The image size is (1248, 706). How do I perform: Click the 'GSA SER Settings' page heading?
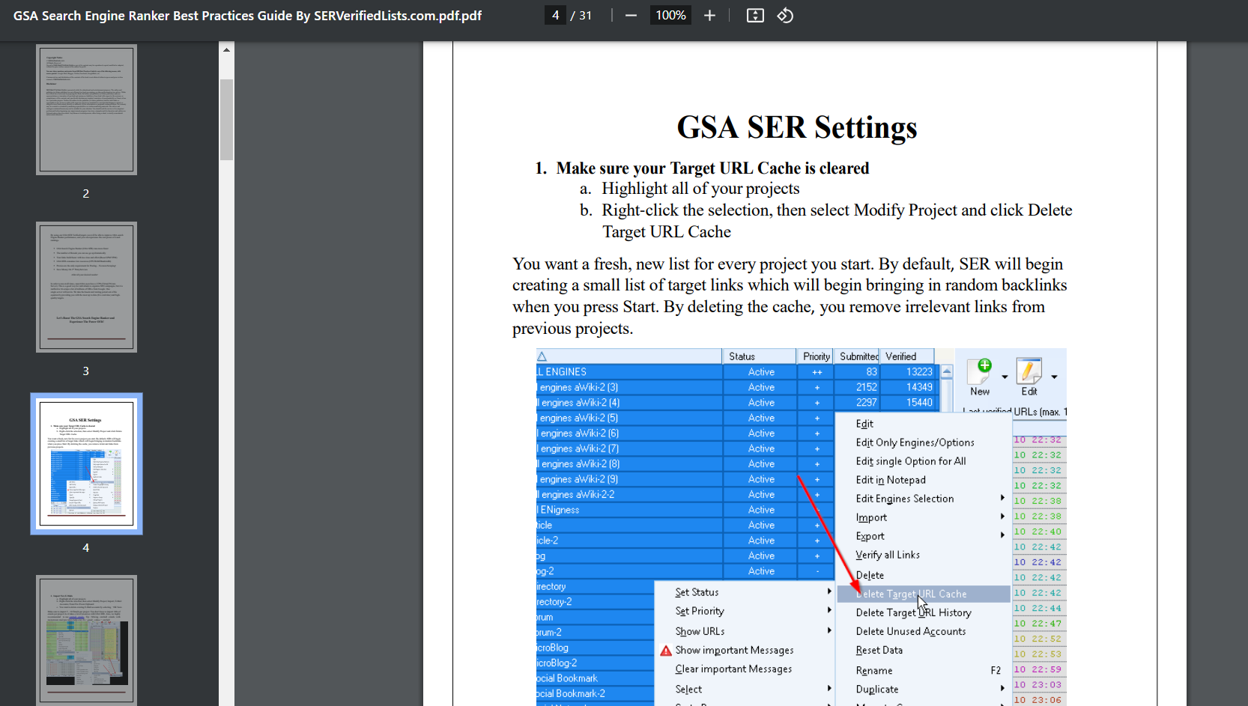click(797, 127)
